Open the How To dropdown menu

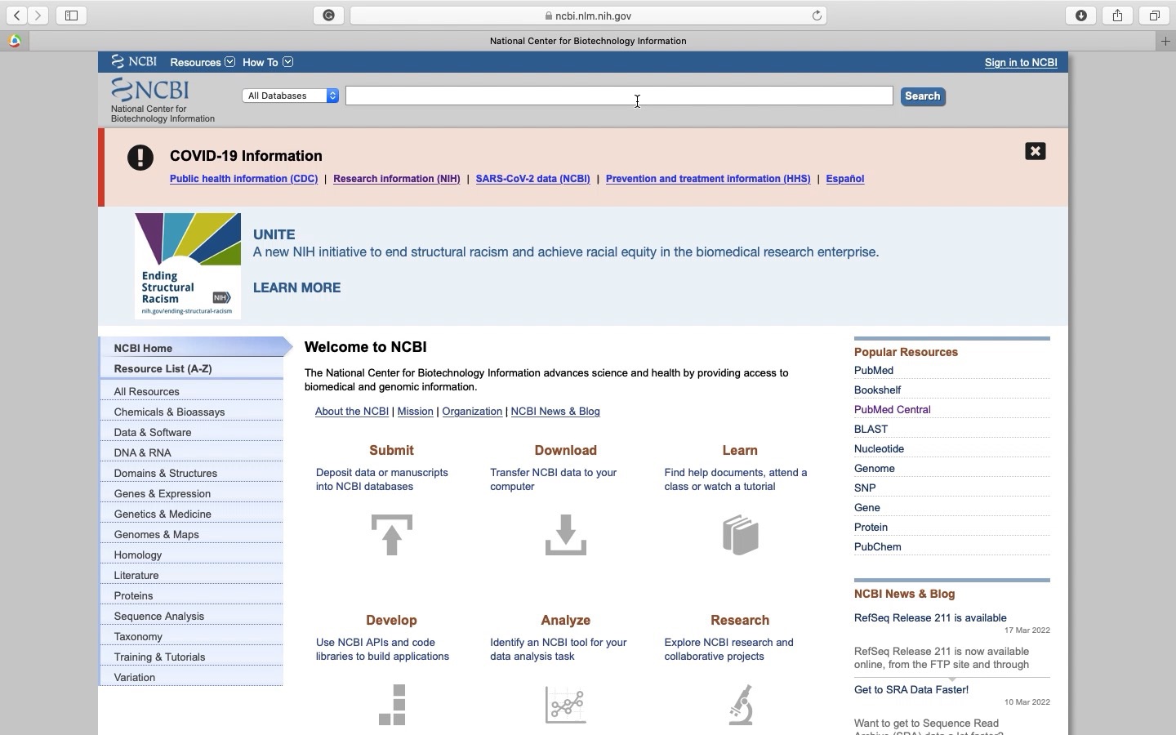coord(267,62)
